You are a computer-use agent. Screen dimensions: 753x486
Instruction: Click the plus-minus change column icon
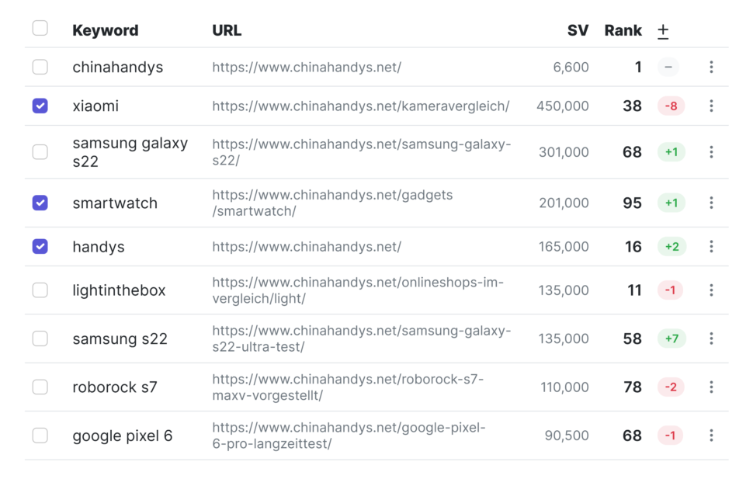(663, 31)
